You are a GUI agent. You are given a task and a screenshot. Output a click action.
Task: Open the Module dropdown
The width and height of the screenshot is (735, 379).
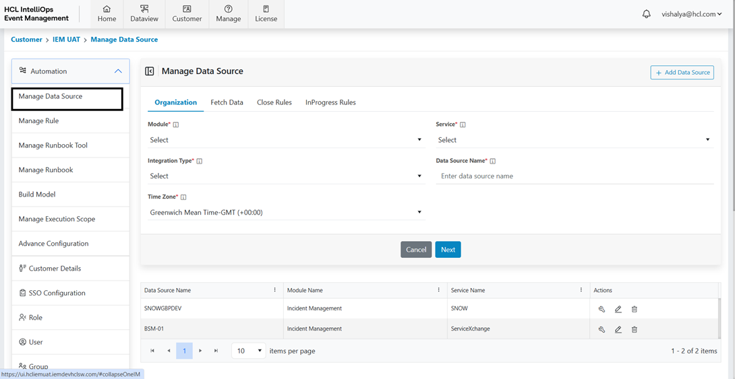[x=286, y=140]
